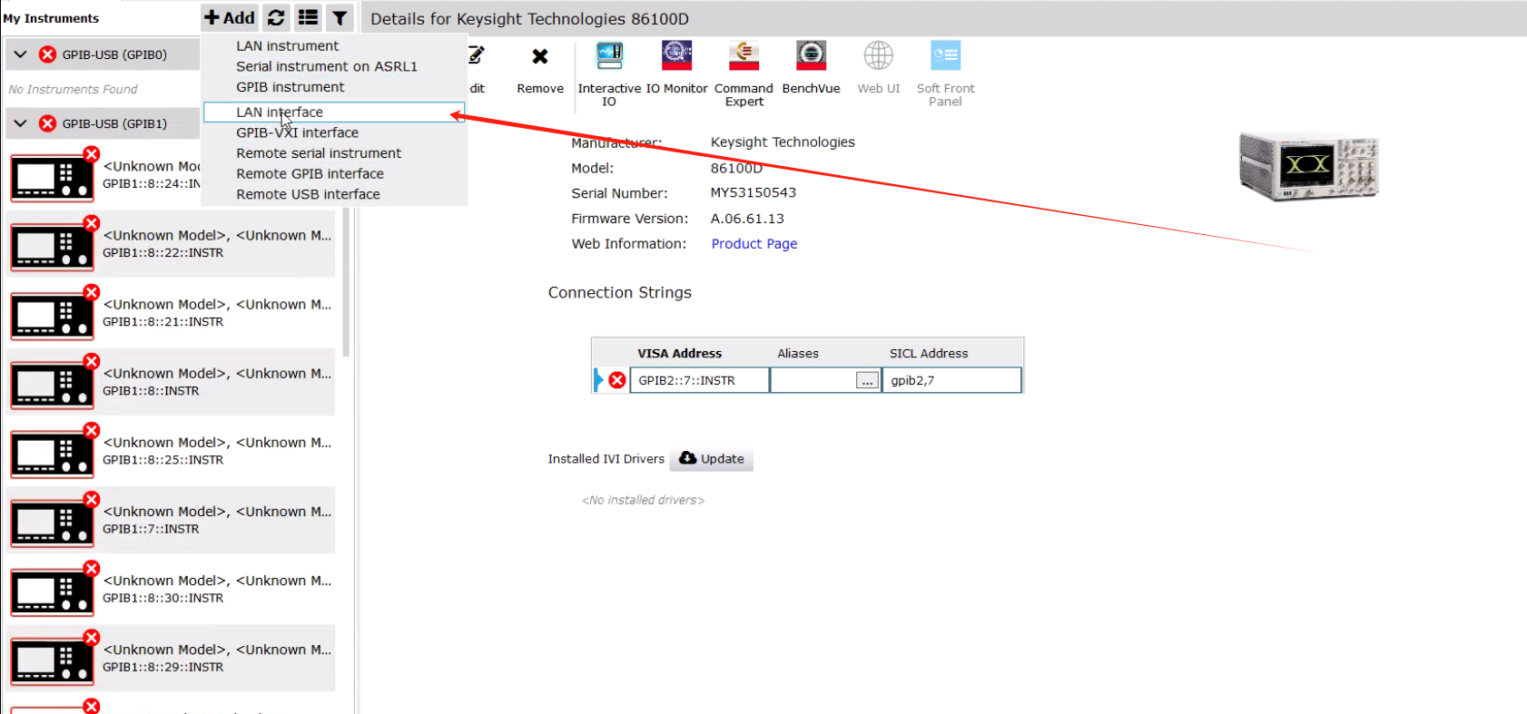Expand the Add instrument menu
This screenshot has height=714, width=1527.
point(230,17)
